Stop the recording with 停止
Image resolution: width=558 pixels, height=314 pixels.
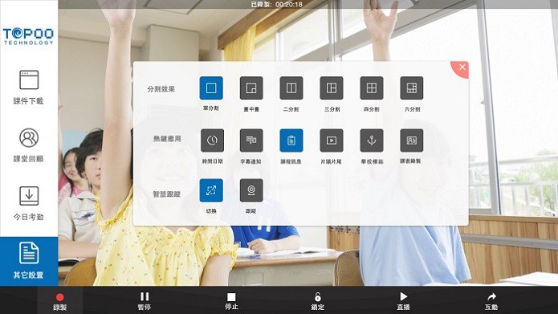point(231,301)
